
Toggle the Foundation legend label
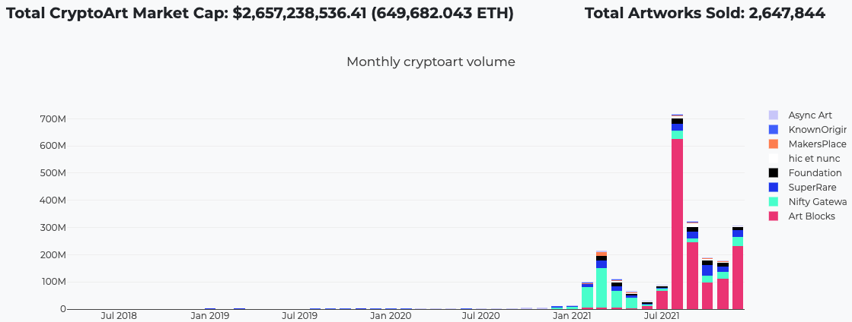tap(815, 173)
